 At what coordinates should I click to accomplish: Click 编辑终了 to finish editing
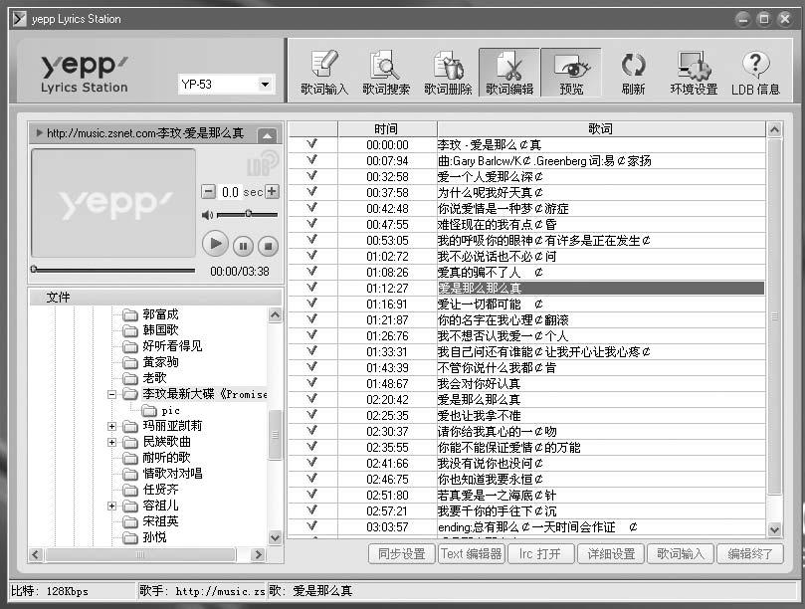tap(750, 554)
